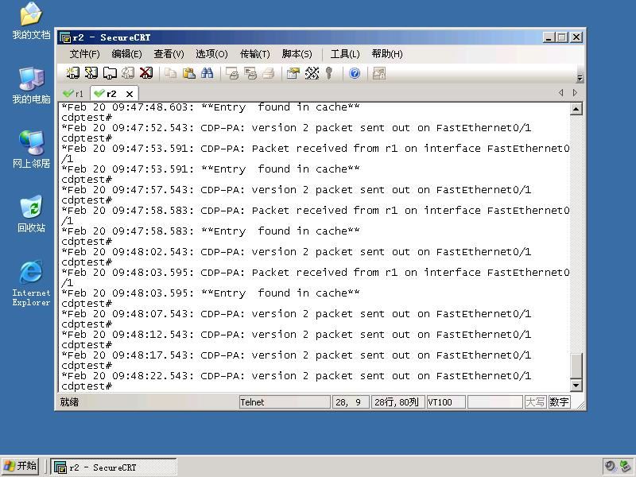The height and width of the screenshot is (477, 636).
Task: Click the VT100 status bar field
Action: pos(445,402)
